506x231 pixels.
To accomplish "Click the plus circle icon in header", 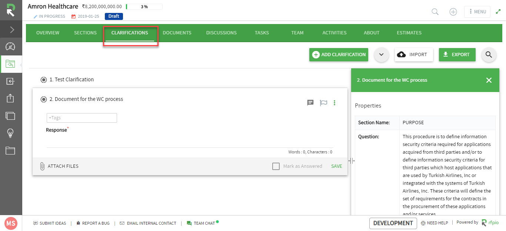I will (453, 12).
